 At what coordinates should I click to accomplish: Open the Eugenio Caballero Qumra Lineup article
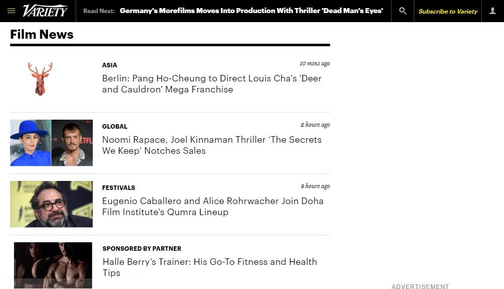coord(213,207)
